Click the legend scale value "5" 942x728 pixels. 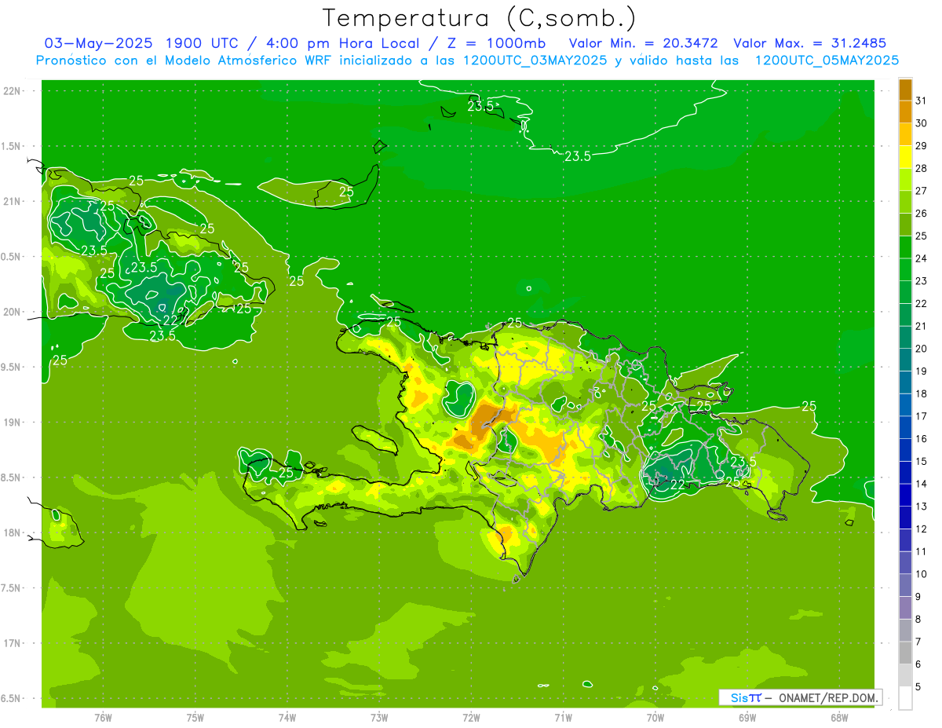(919, 687)
